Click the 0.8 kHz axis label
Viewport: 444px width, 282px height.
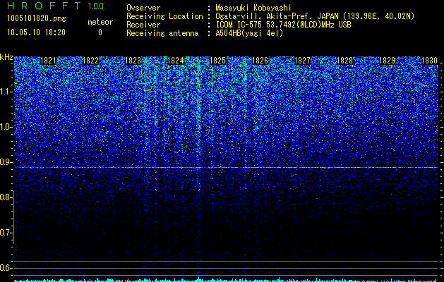click(x=6, y=197)
